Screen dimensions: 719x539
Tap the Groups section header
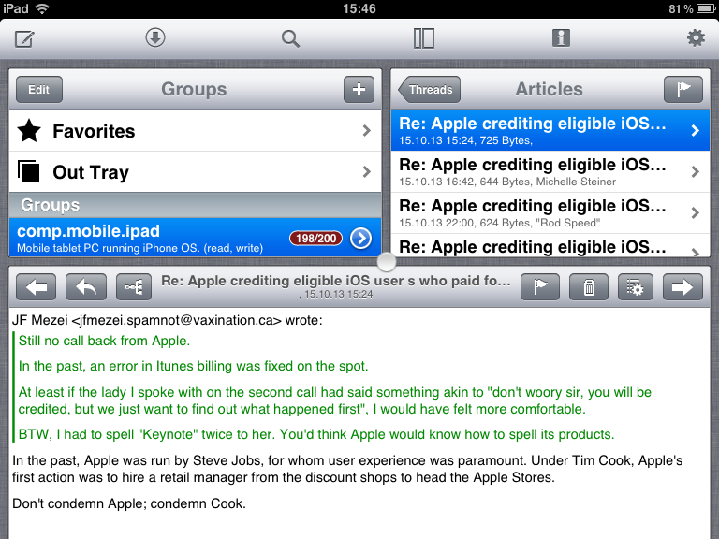click(x=195, y=205)
